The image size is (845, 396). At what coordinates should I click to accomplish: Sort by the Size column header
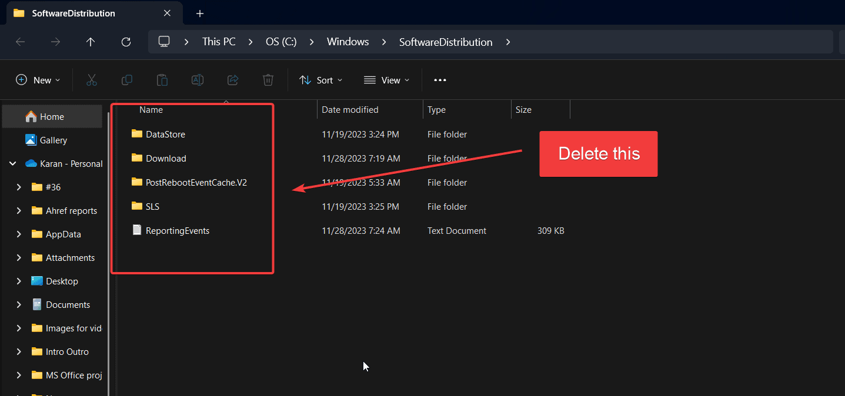[x=523, y=110]
